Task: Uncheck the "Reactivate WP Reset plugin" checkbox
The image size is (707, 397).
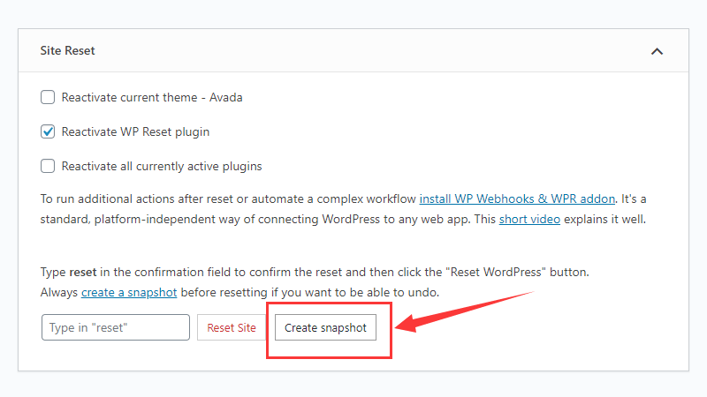Action: coord(48,131)
